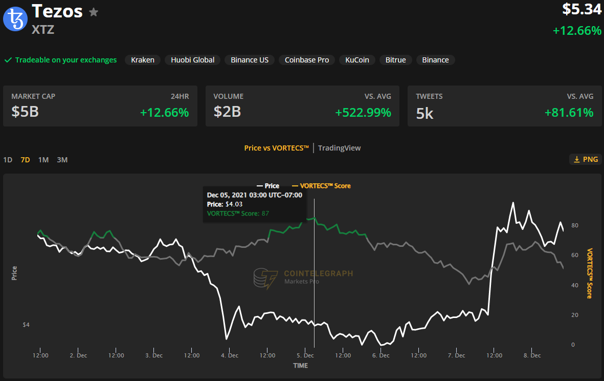The height and width of the screenshot is (381, 604).
Task: Toggle the VORTECS Score line in legend
Action: 320,186
